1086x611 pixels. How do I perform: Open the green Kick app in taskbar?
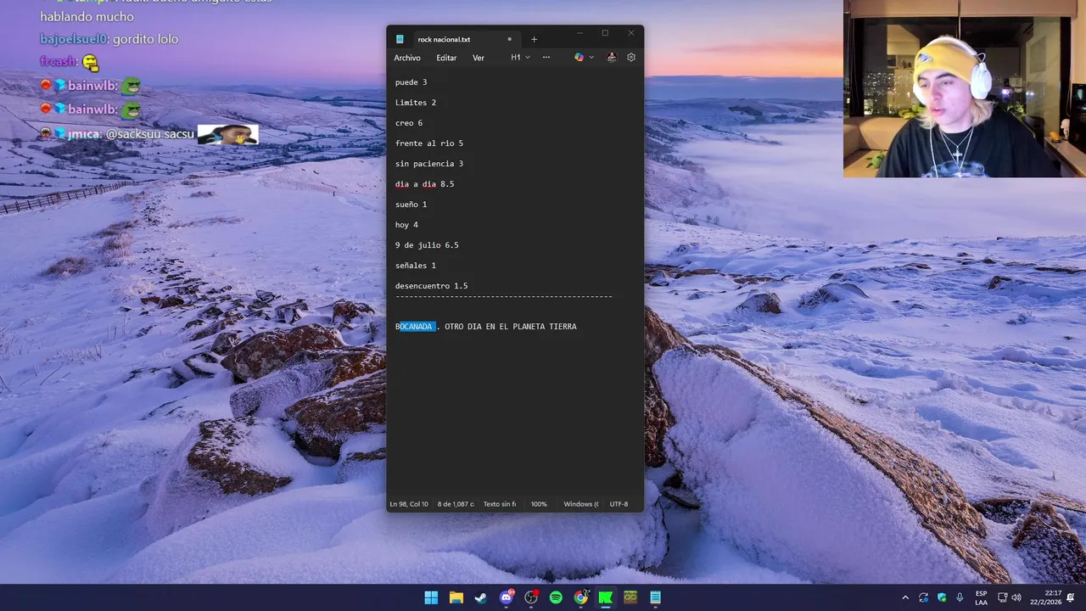pos(606,597)
